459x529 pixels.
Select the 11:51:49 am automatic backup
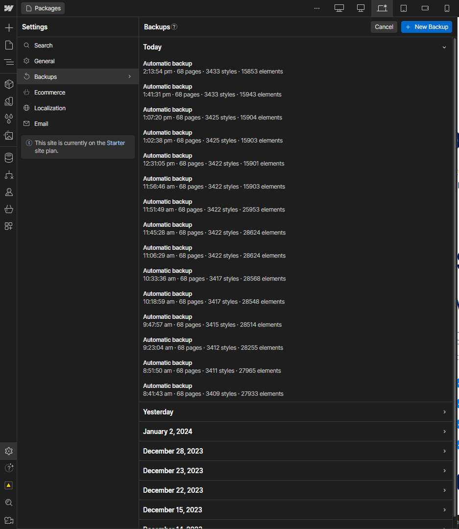tap(296, 205)
